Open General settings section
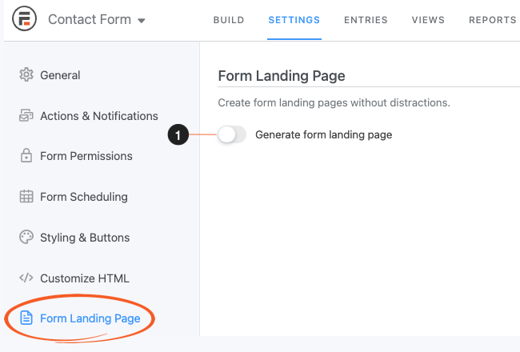520x352 pixels. 60,75
